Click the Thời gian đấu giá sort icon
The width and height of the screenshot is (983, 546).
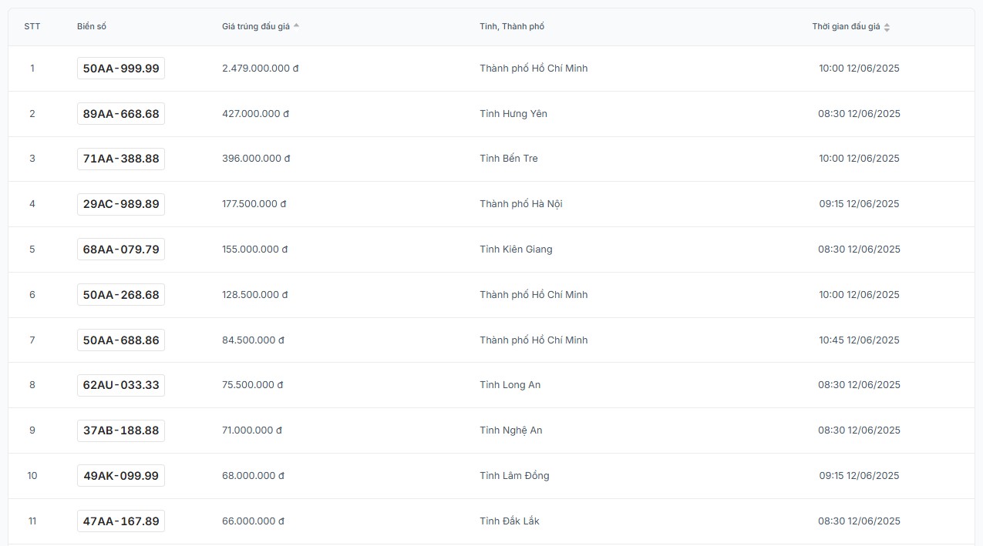(887, 27)
